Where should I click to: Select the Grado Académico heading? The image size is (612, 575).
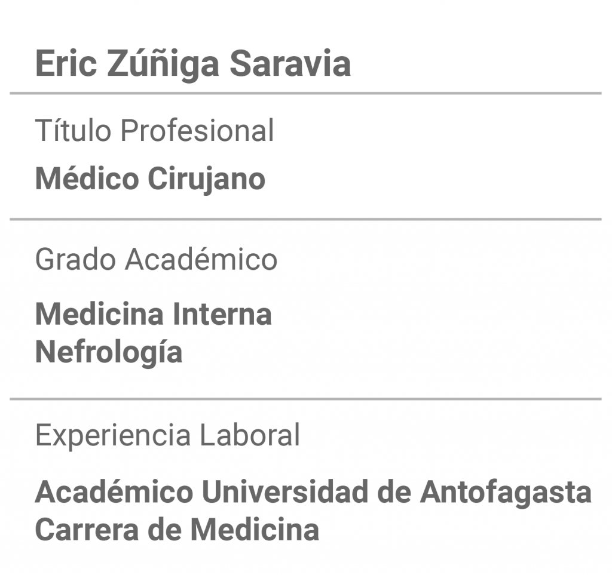coord(156,259)
